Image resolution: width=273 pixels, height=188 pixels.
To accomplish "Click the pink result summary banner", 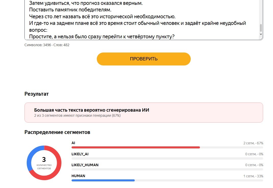I will (x=144, y=113).
